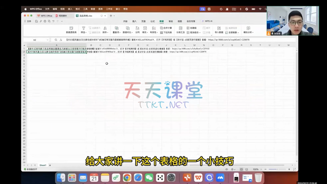Click the undo arrow in quick toolbar

pos(53,21)
